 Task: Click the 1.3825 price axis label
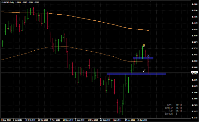195,42
